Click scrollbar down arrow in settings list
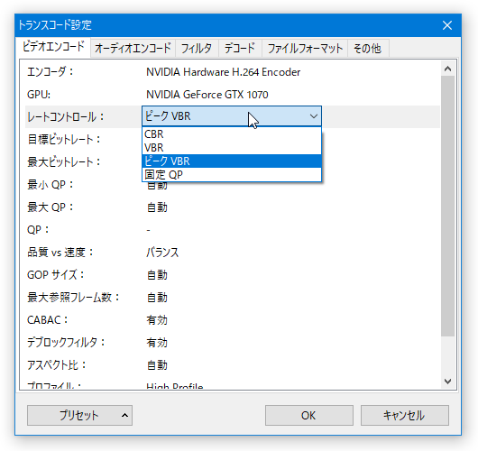This screenshot has height=451, width=478. coord(447,382)
